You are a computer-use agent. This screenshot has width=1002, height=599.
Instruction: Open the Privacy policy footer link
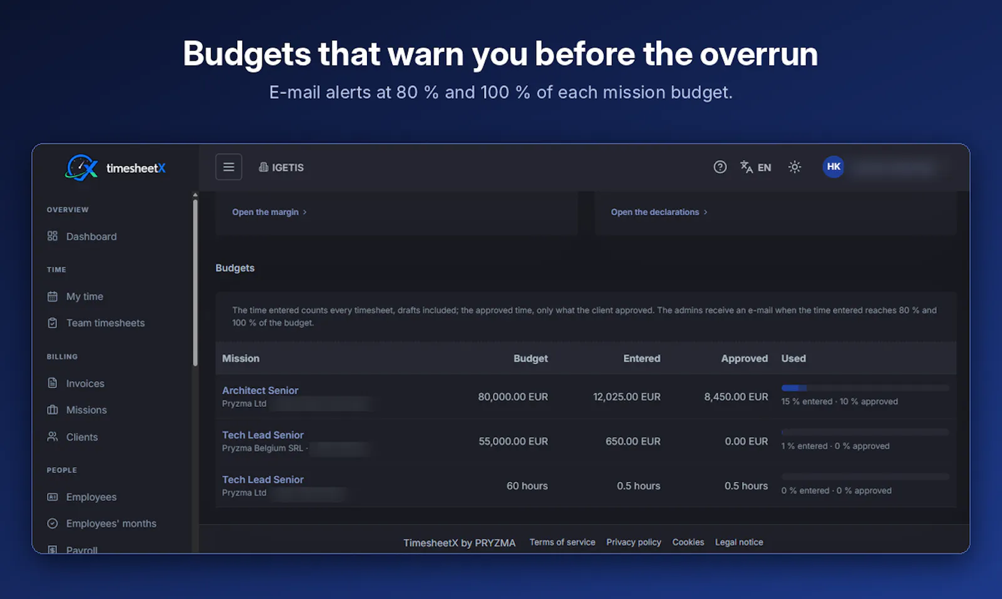click(634, 542)
